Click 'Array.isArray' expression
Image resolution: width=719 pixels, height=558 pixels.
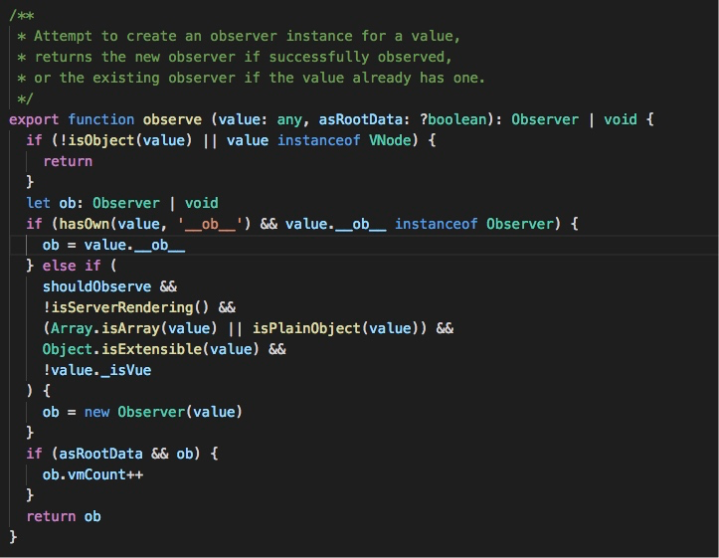tap(104, 328)
